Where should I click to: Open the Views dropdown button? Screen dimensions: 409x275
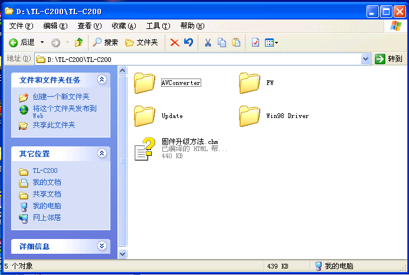[271, 42]
